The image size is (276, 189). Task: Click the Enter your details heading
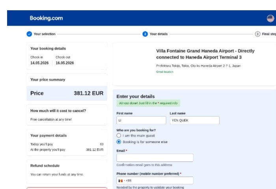click(x=136, y=97)
